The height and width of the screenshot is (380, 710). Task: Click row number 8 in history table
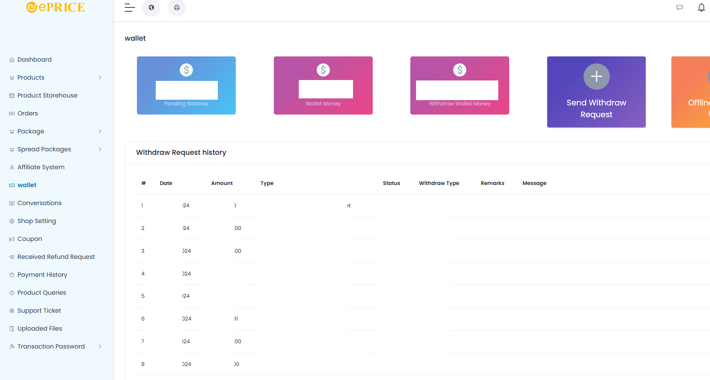[143, 364]
